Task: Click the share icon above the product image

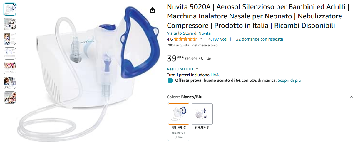Action: (152, 10)
